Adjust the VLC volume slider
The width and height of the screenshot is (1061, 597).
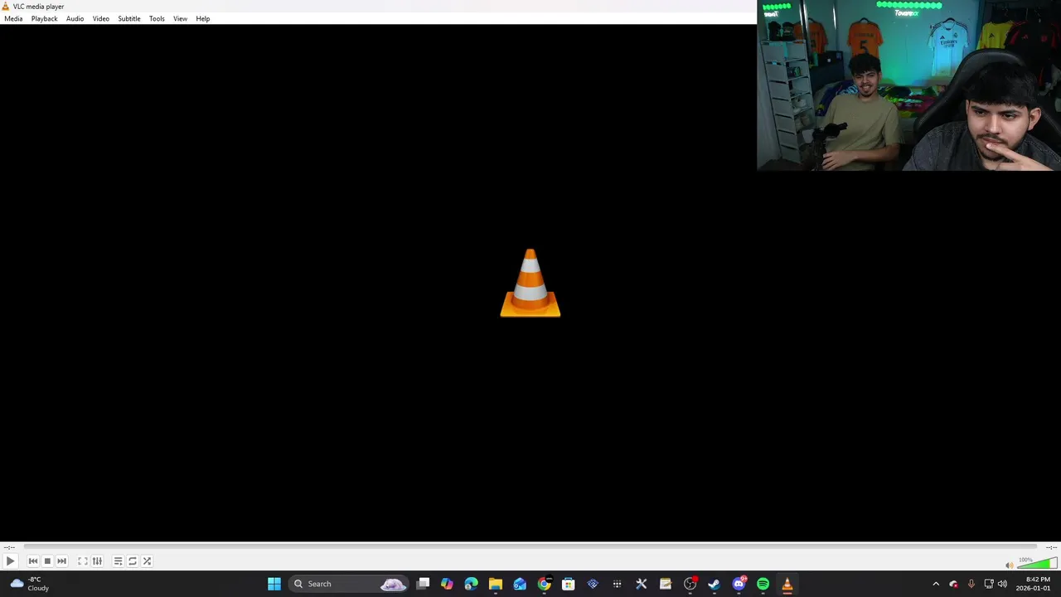(x=1037, y=563)
